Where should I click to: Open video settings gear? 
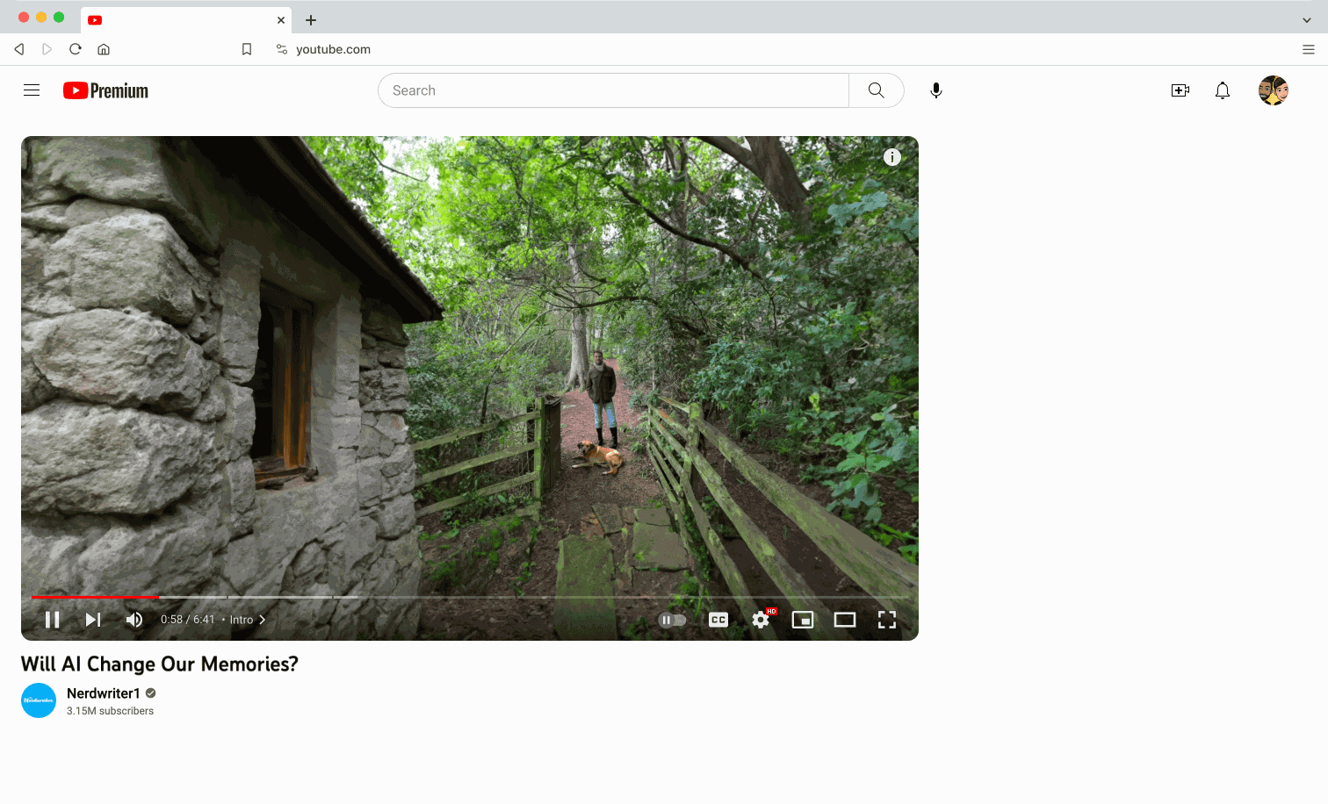click(x=761, y=620)
